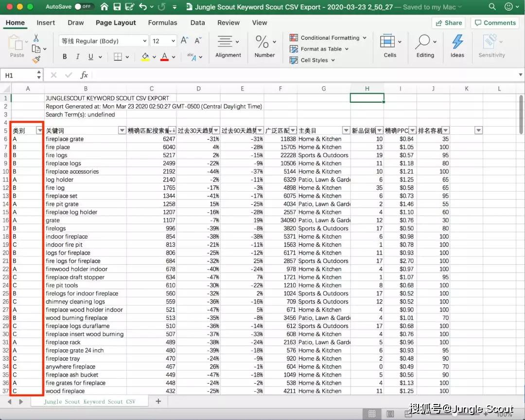The height and width of the screenshot is (420, 525).
Task: Click the Redo arrow icon
Action: (162, 6)
